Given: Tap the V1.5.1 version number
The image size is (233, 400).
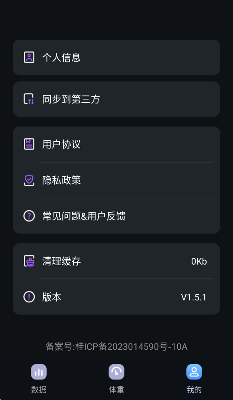Looking at the screenshot, I should click(194, 297).
